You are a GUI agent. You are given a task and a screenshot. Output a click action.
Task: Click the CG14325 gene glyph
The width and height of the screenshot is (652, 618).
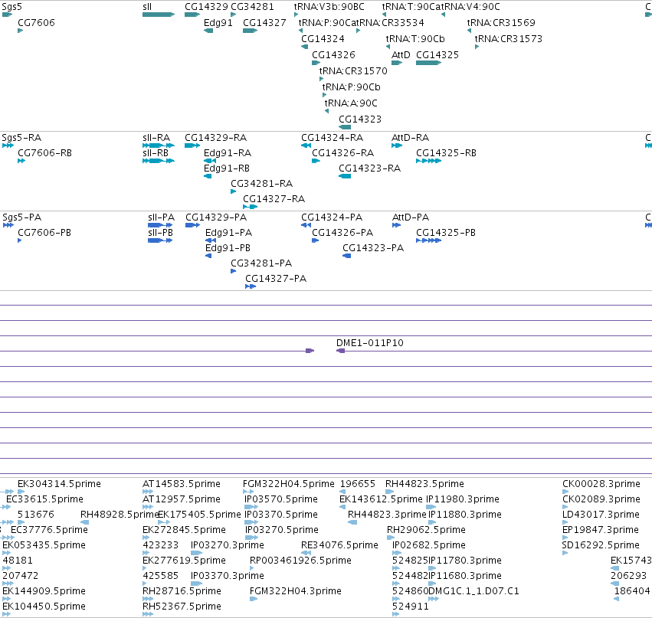tap(428, 63)
